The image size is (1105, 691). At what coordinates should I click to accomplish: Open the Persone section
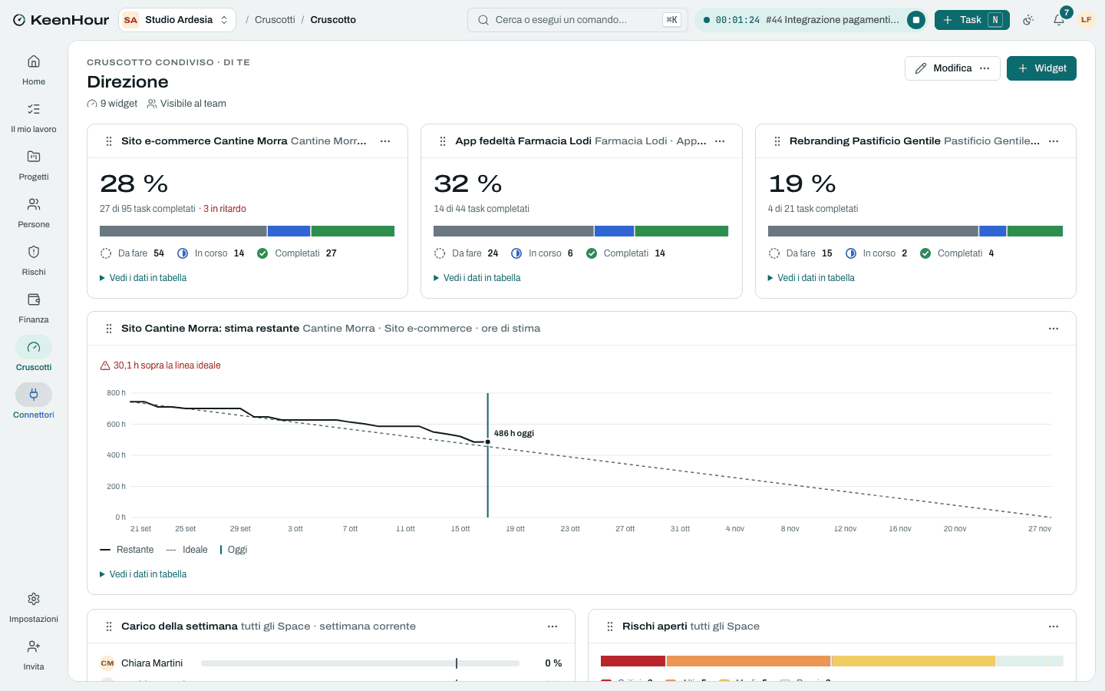click(34, 213)
